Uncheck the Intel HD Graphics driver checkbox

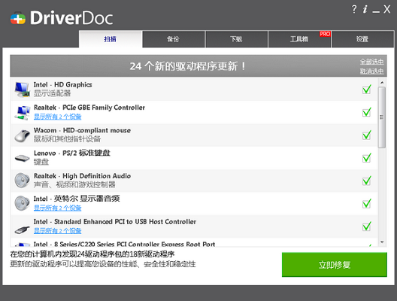point(367,90)
